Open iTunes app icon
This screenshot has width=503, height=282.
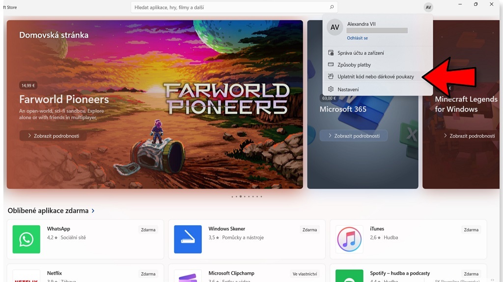(349, 239)
